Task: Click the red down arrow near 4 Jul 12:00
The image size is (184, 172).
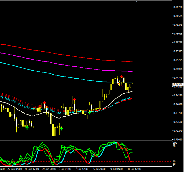Action: click(74, 100)
